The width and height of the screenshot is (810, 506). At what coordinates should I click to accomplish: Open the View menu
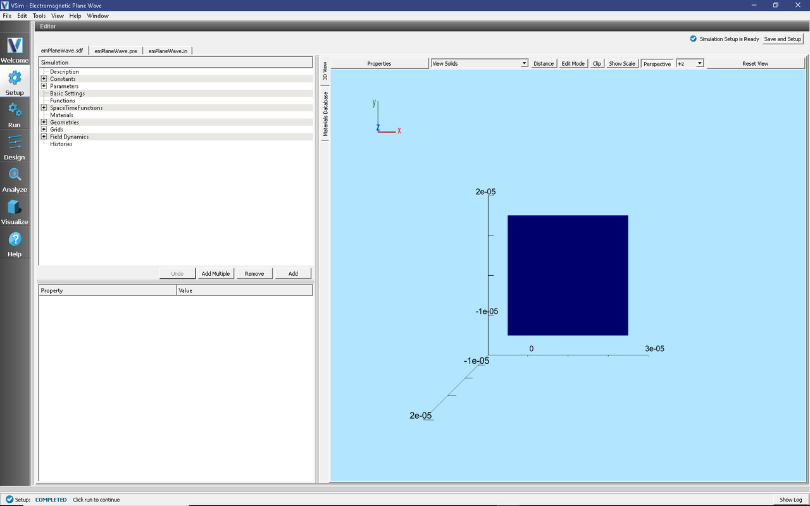[58, 16]
